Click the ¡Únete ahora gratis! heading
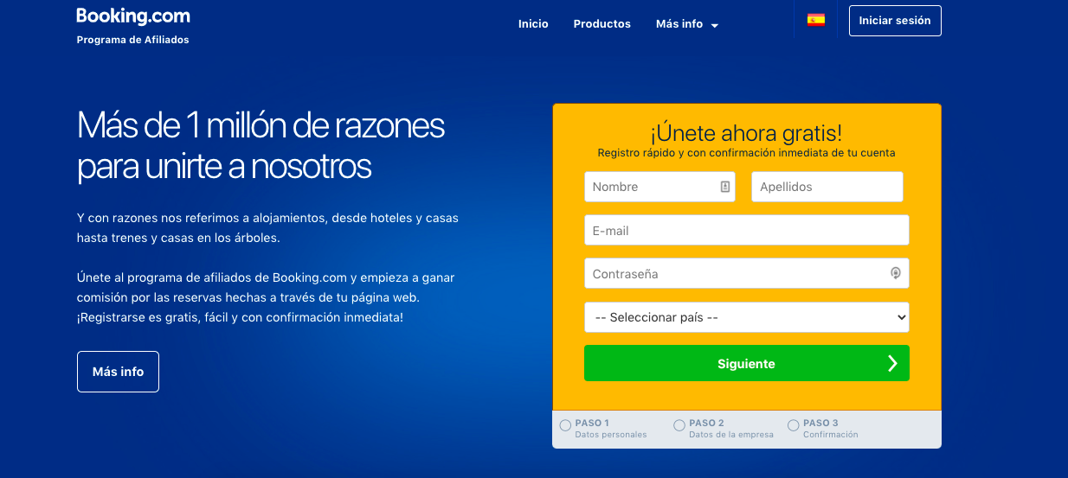 [x=746, y=133]
